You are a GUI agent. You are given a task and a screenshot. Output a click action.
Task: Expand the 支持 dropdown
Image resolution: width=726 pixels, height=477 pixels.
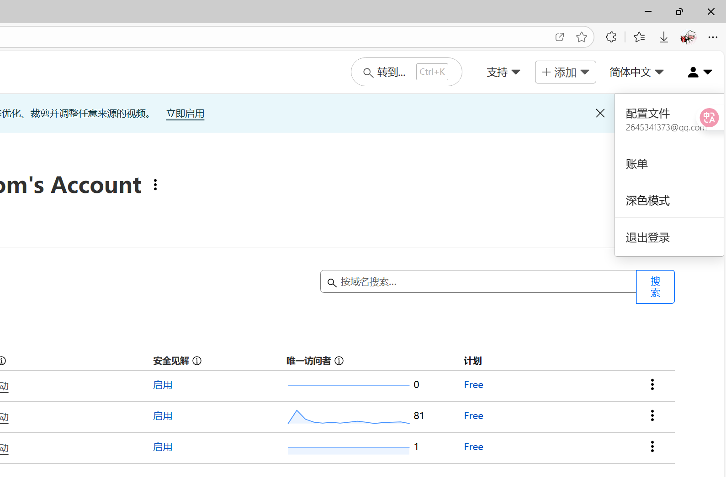pos(503,72)
